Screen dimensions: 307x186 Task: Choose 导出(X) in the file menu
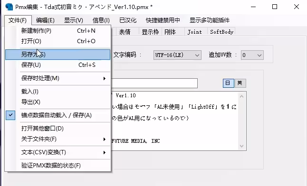(58, 102)
